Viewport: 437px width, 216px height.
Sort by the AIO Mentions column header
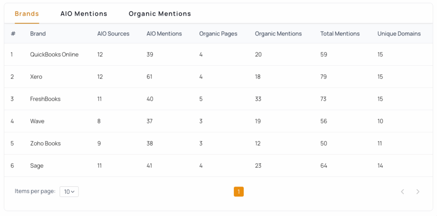(164, 34)
